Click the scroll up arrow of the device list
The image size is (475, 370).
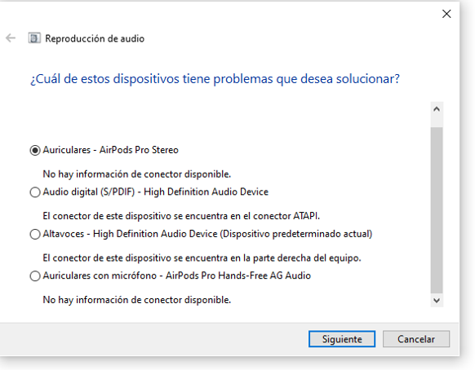click(437, 109)
